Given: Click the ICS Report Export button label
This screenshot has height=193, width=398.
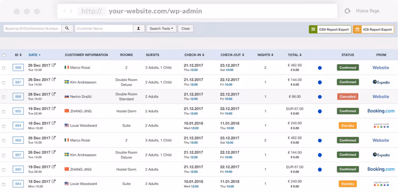Looking at the screenshot, I should click(377, 29).
